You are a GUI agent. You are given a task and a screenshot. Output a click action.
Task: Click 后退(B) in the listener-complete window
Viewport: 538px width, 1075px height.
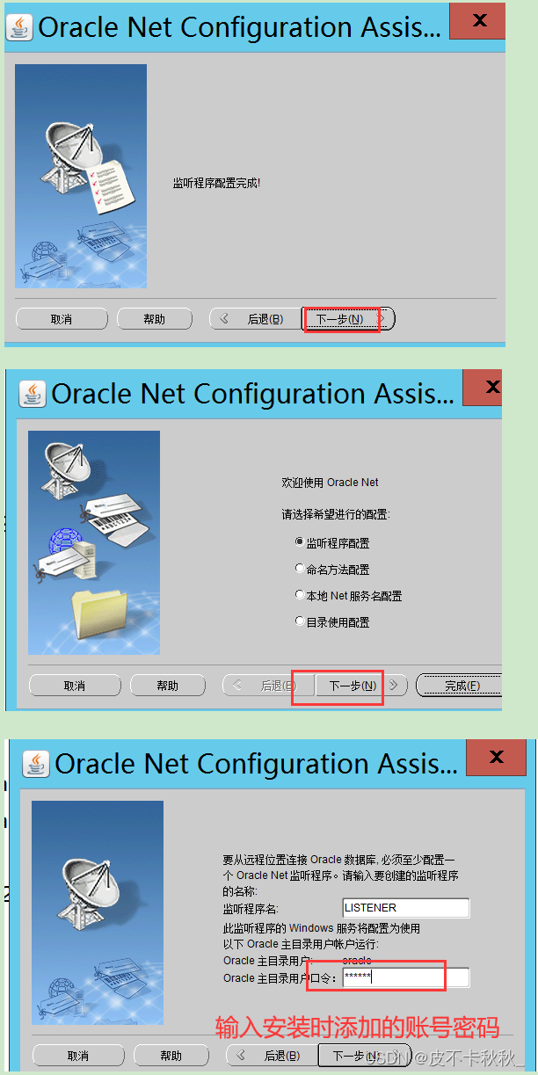coord(256,319)
